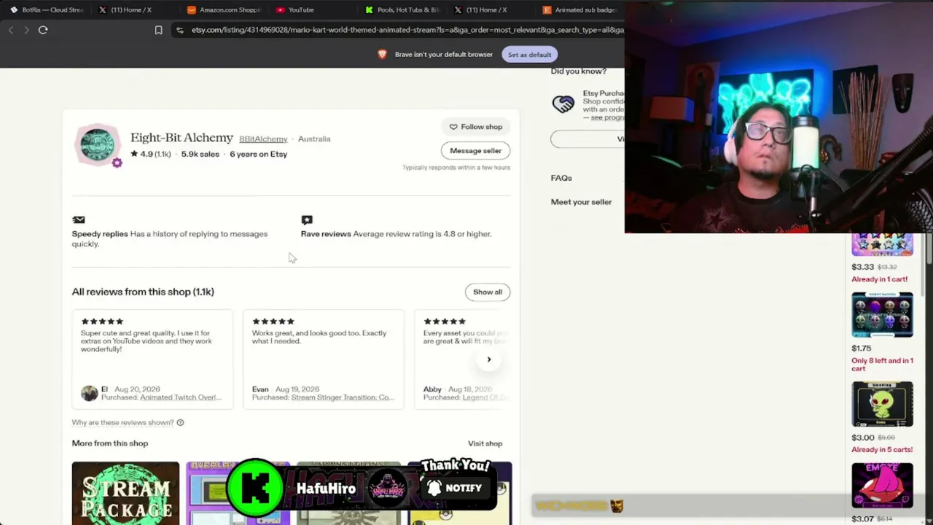Click the Visit shop link
The image size is (933, 525).
click(x=485, y=443)
